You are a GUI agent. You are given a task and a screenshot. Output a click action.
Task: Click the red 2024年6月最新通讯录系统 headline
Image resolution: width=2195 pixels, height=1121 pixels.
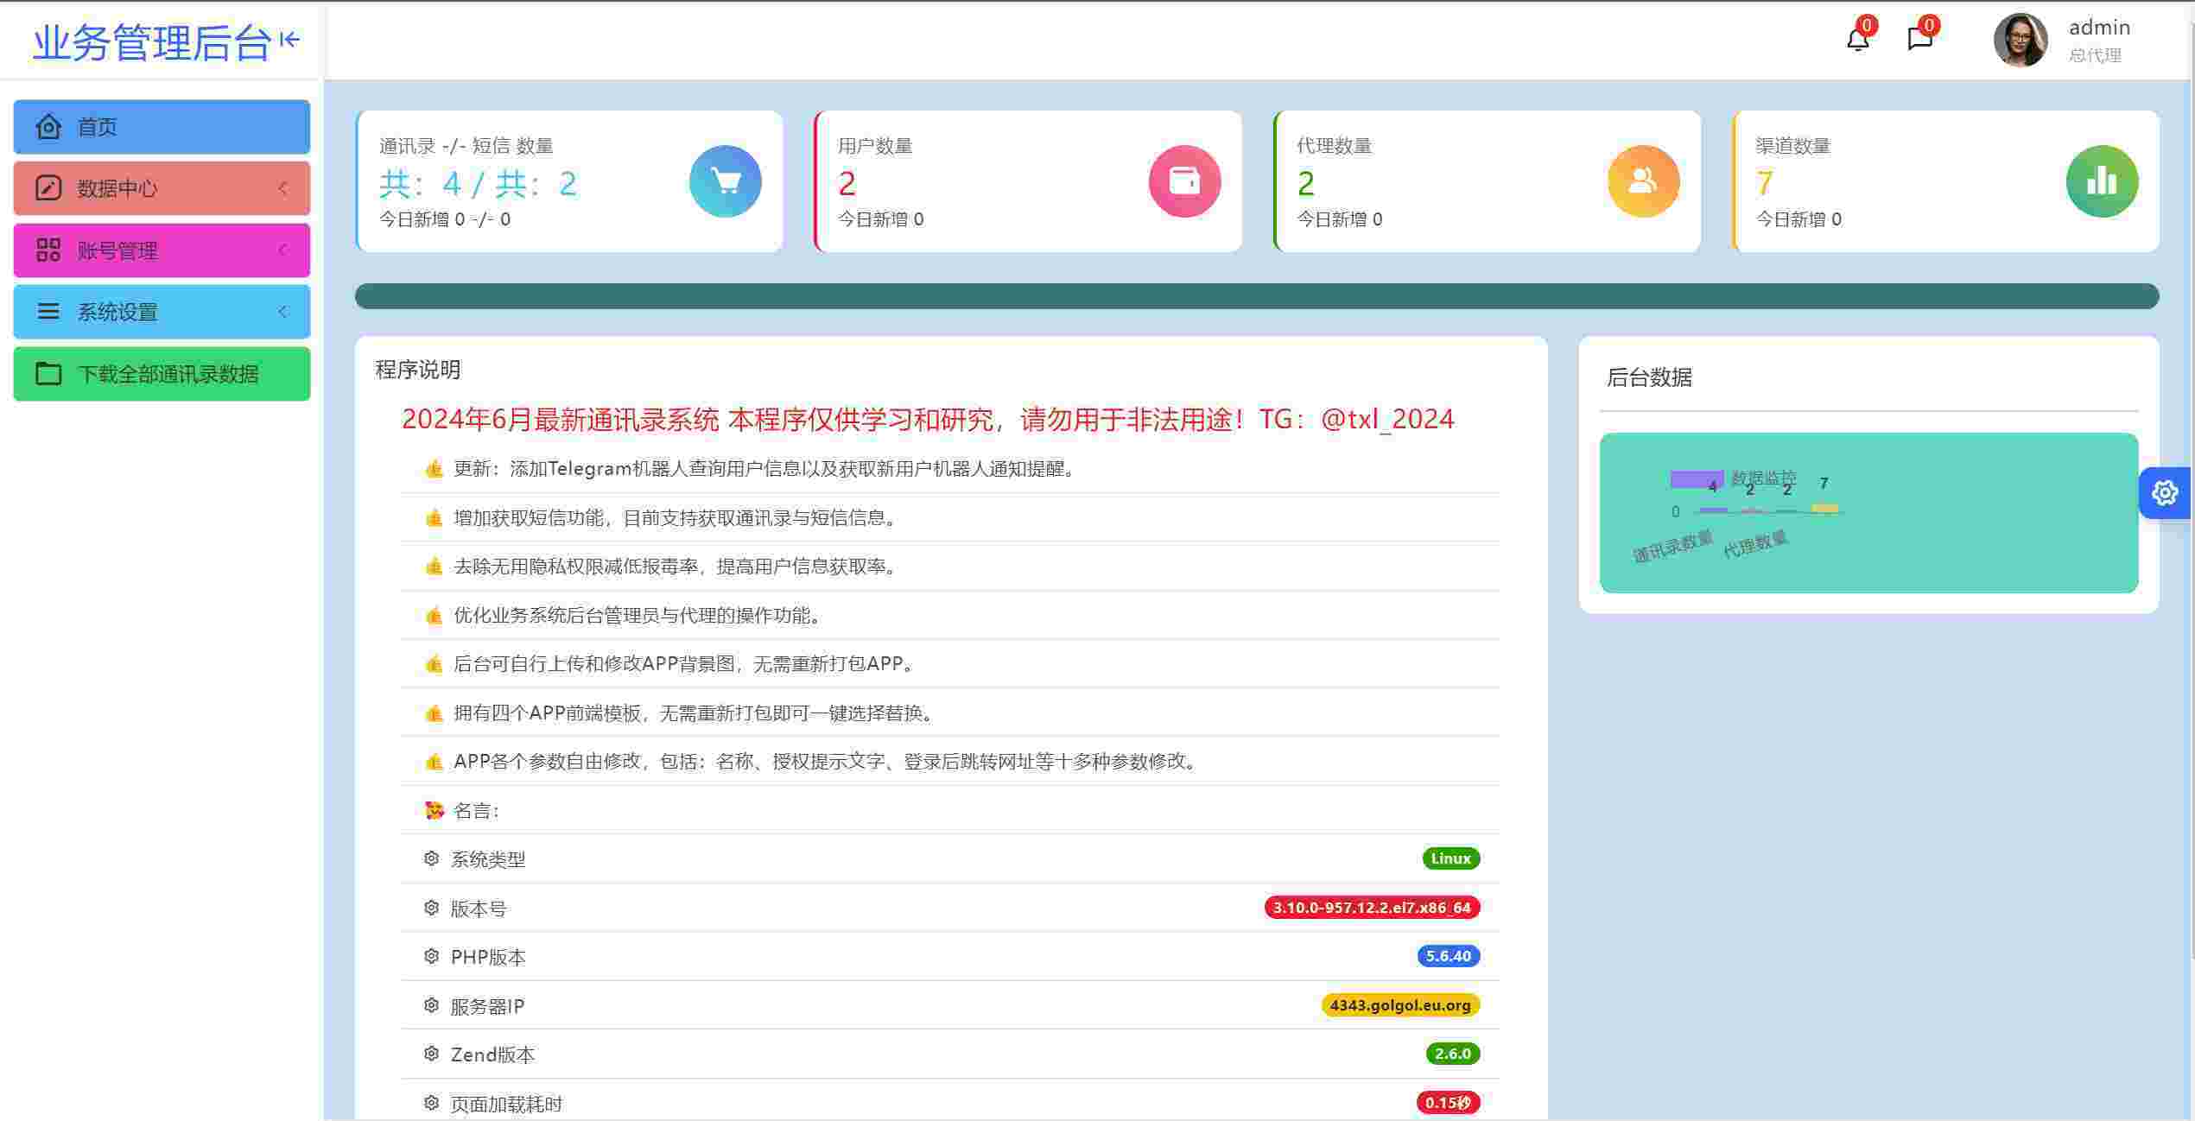[928, 420]
